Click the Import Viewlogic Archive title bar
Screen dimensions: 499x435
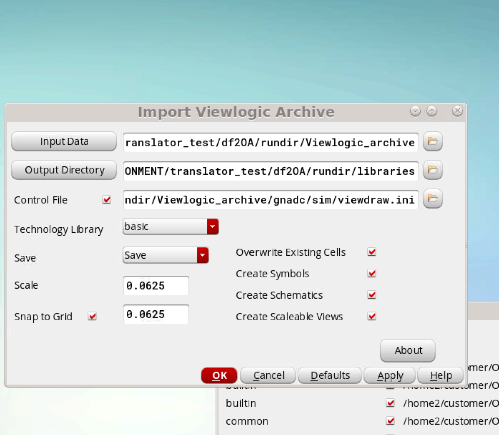click(236, 112)
